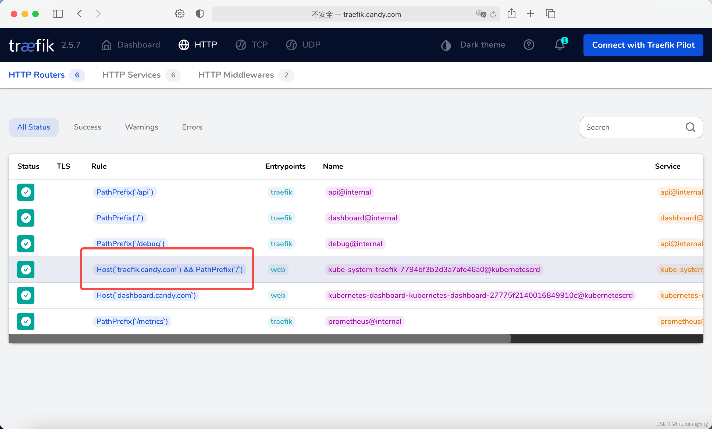This screenshot has width=712, height=429.
Task: Click the Service column header
Action: pos(667,166)
